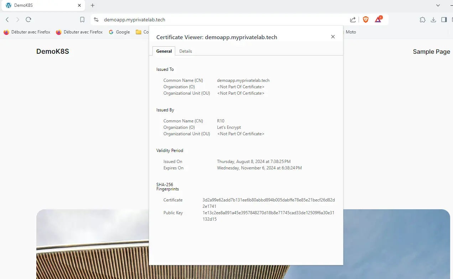Viewport: 453px width, 279px height.
Task: Open second Débuter avec Firefox bookmark
Action: (79, 32)
